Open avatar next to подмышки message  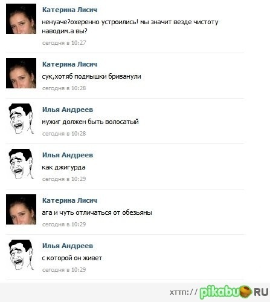21,73
